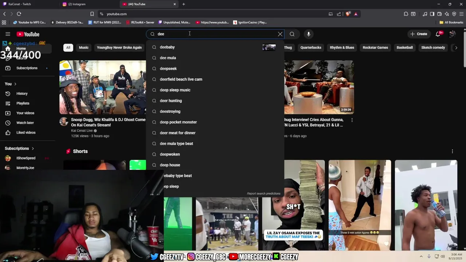Screen dimensions: 466x262
Task: Pick the 'deer hunting' suggestion
Action: [215, 101]
